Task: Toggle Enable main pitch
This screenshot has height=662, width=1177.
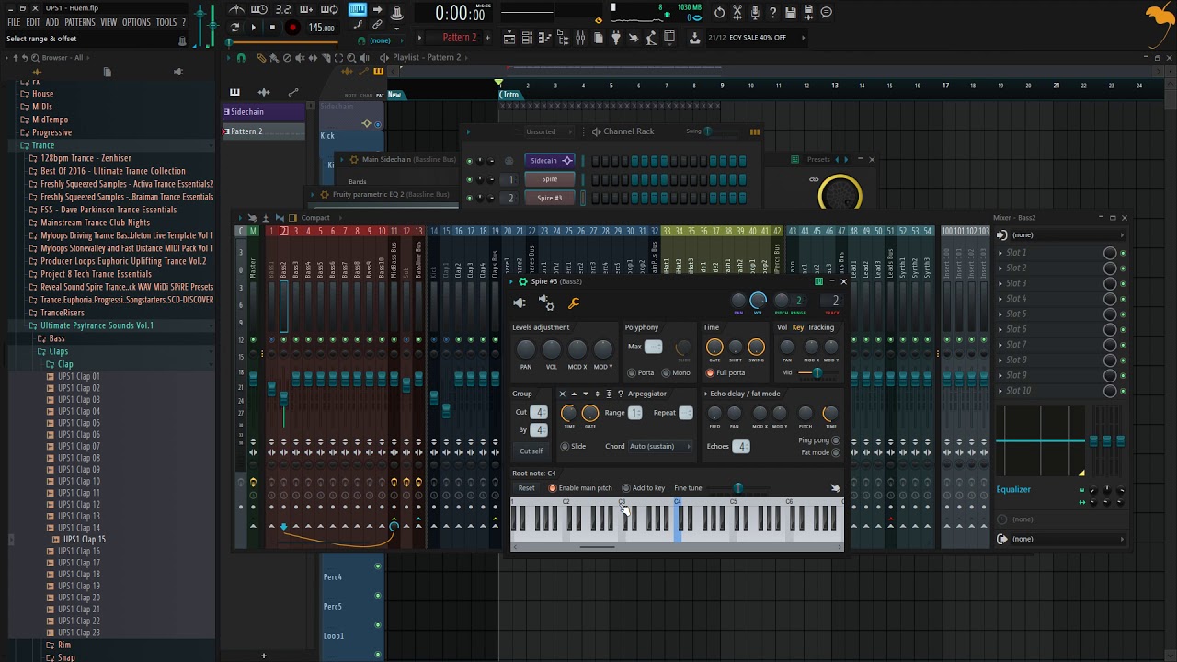Action: tap(553, 488)
